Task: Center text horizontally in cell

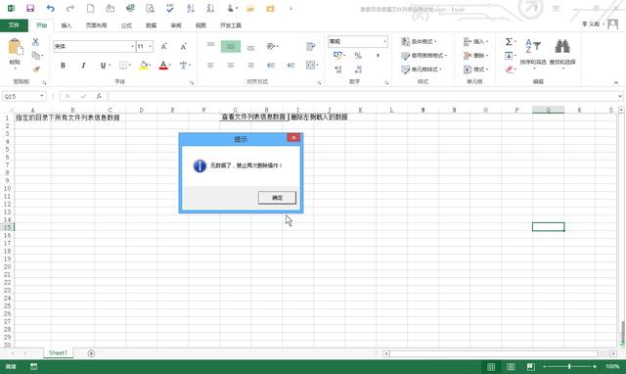Action: tap(231, 66)
